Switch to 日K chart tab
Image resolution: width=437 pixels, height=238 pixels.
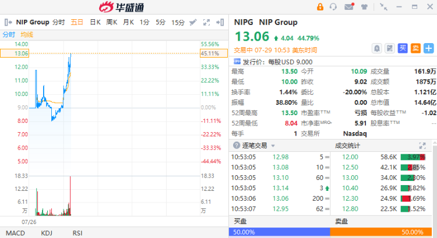[95, 23]
